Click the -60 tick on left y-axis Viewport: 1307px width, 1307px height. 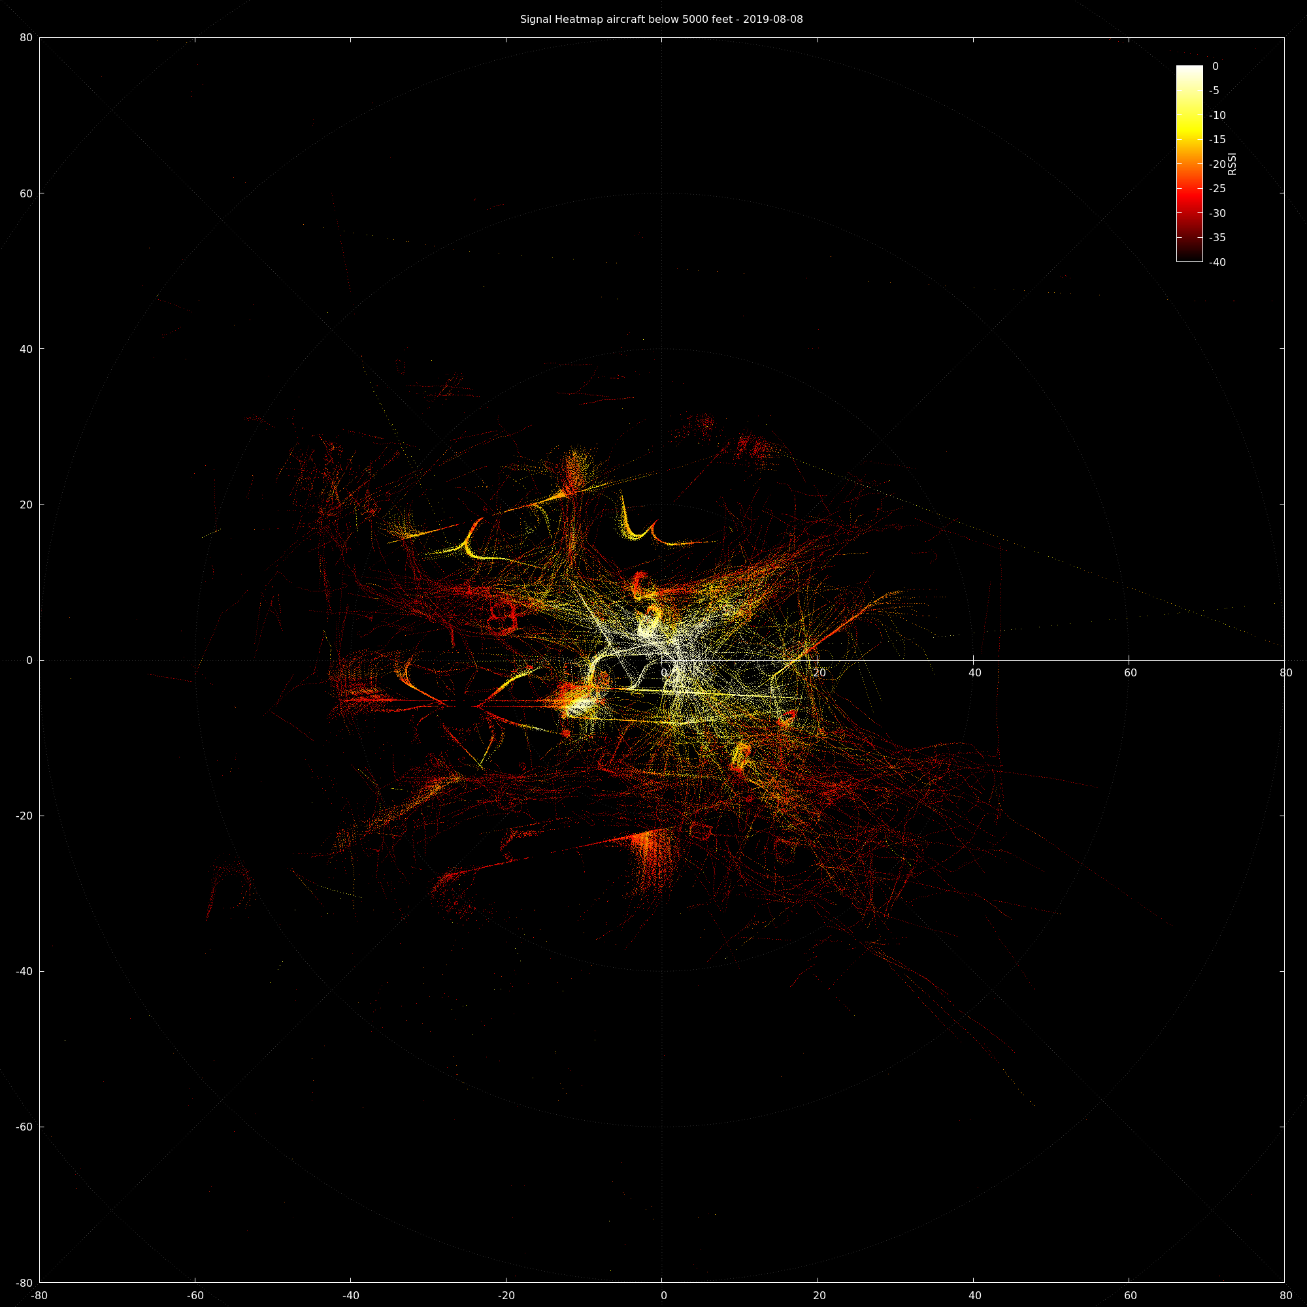coord(24,1127)
